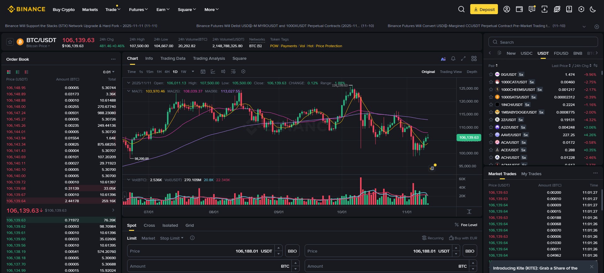The image size is (604, 273).
Task: Favorite the BTC/USDT pair star
Action: (10, 42)
